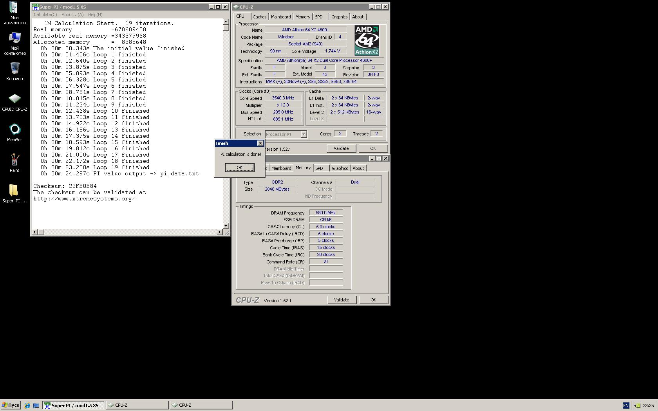The image size is (658, 411).
Task: Switch to the About tab in top CPU-Z
Action: pyautogui.click(x=358, y=17)
